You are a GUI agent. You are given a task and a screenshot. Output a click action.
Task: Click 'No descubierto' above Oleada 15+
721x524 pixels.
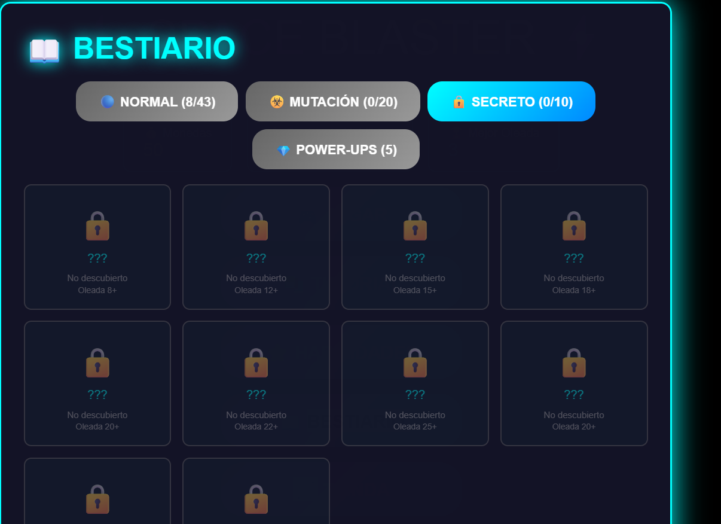point(415,278)
